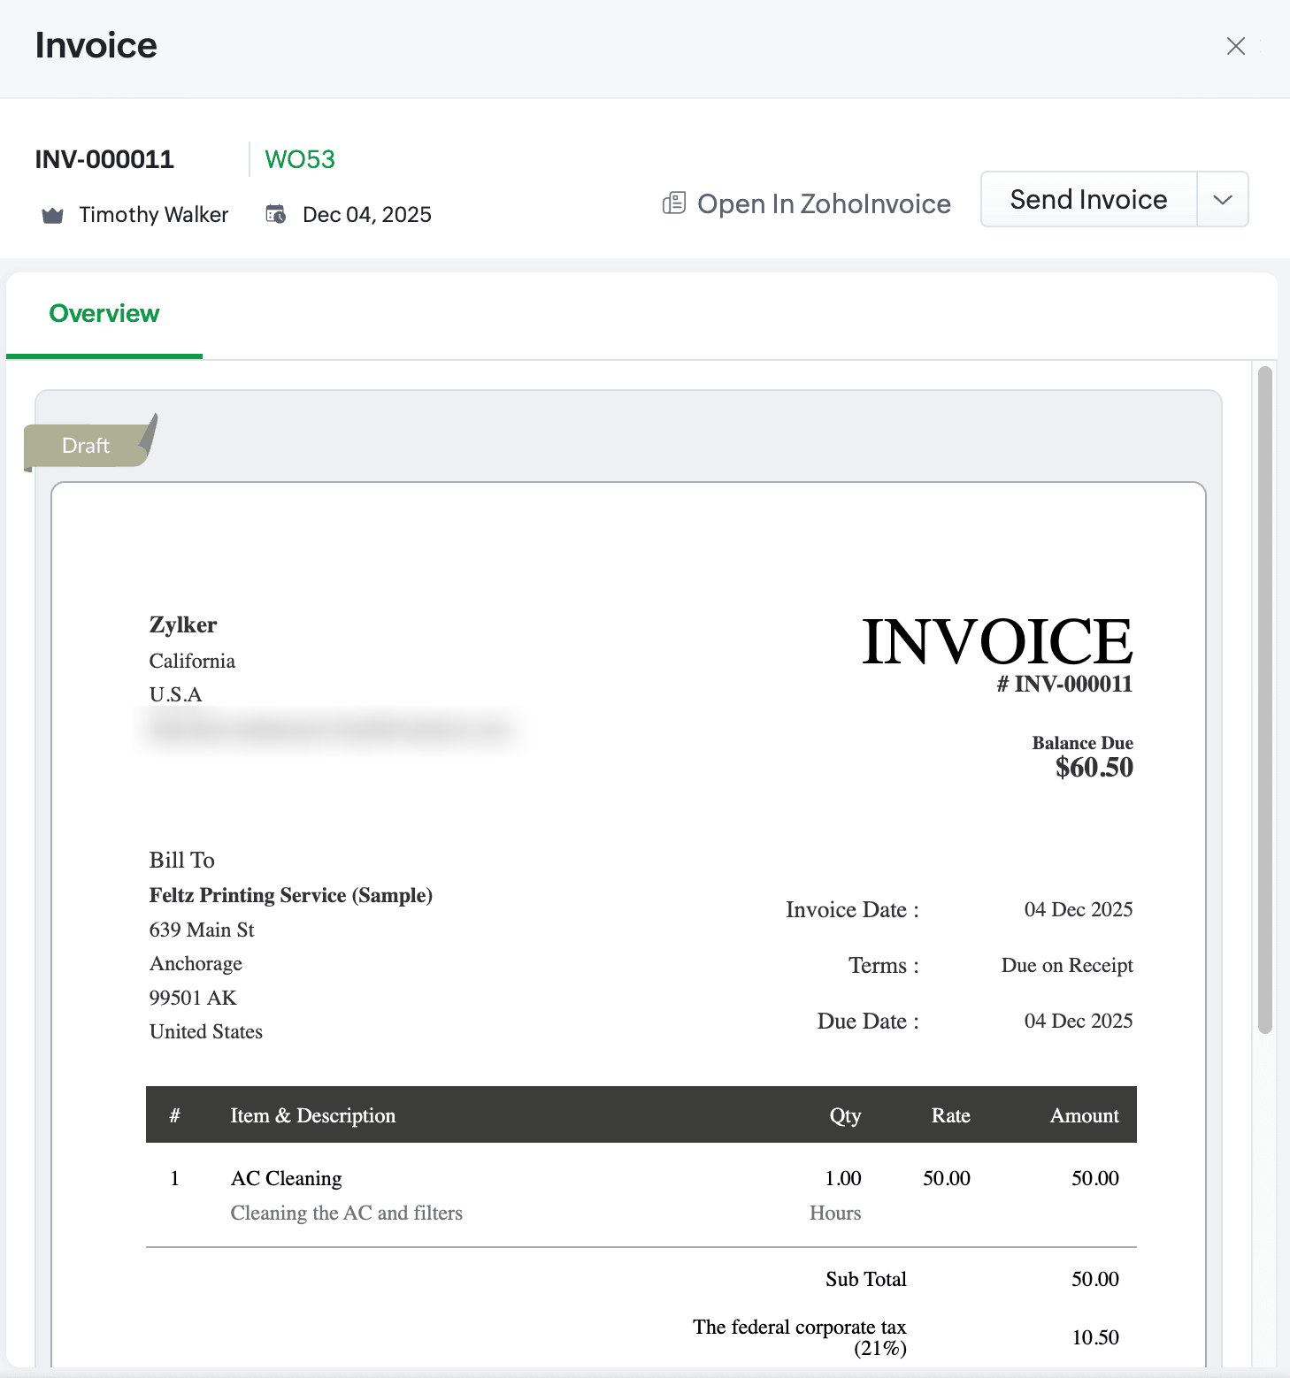The height and width of the screenshot is (1378, 1290).
Task: Switch to the Overview tab
Action: coord(104,314)
